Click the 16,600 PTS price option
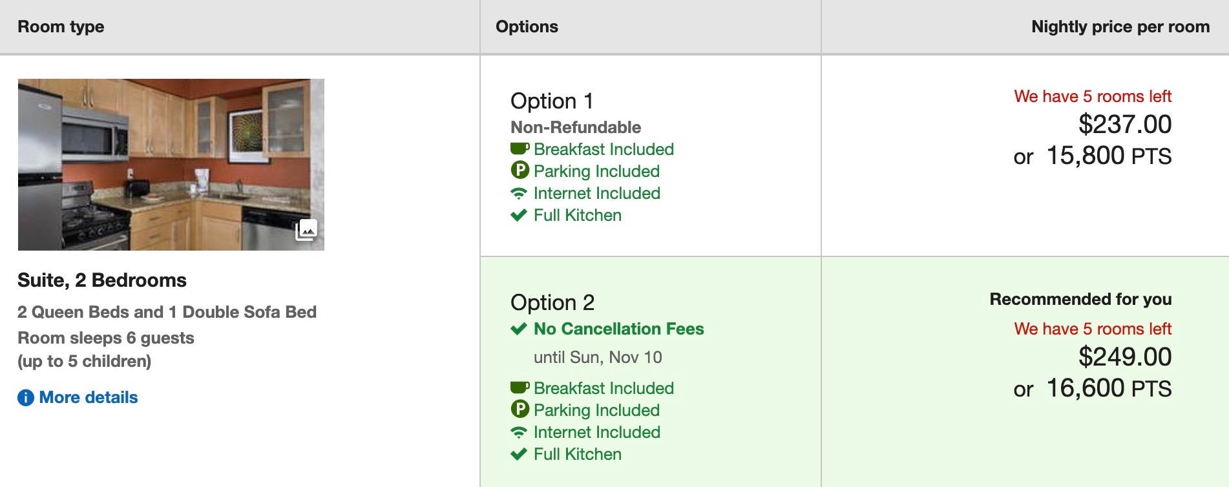Screen dimensions: 1229x487 (x=1109, y=388)
